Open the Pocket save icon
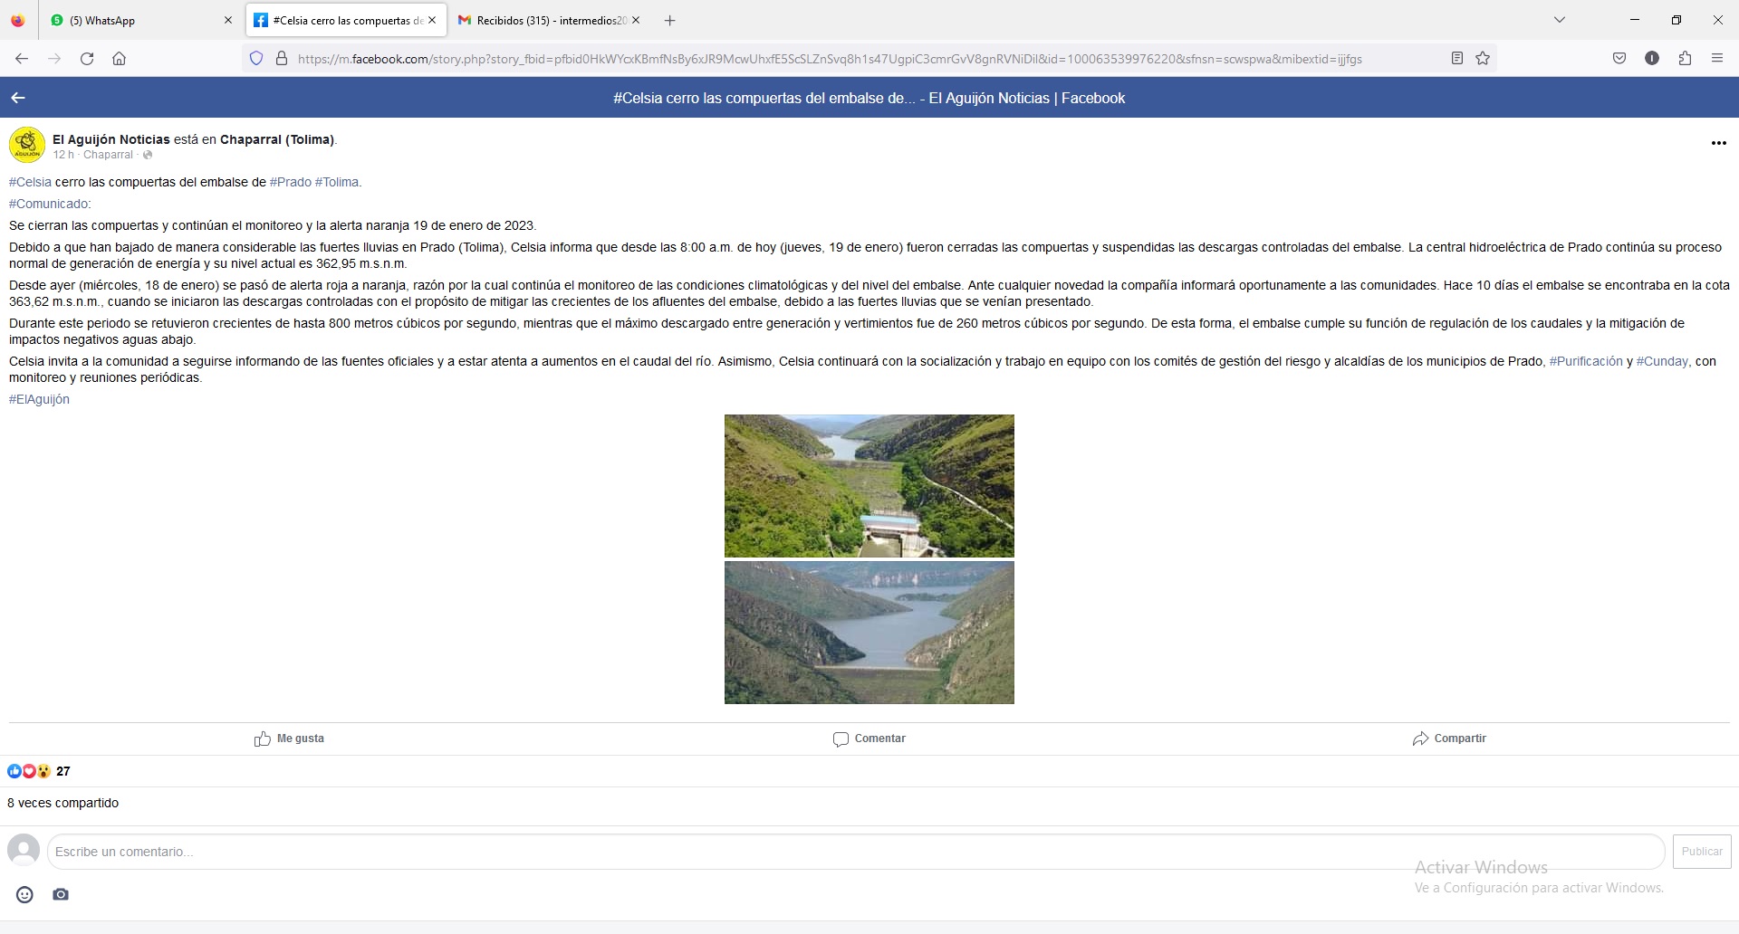 (1619, 59)
